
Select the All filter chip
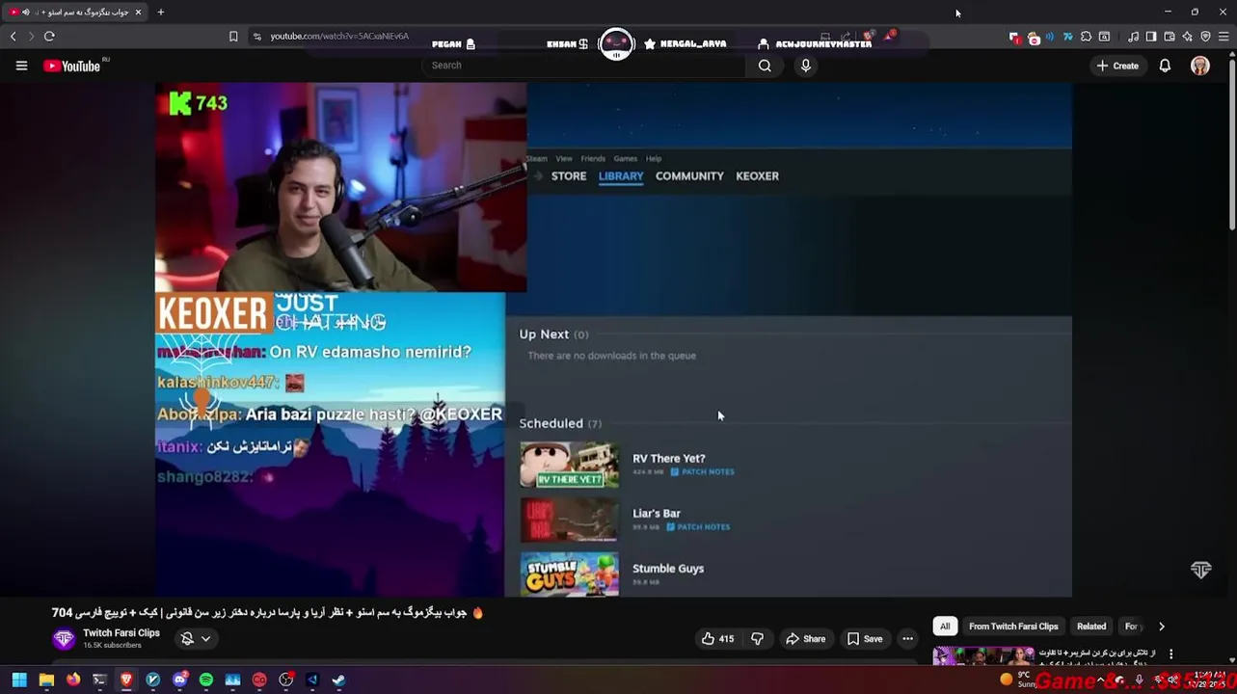click(x=945, y=627)
